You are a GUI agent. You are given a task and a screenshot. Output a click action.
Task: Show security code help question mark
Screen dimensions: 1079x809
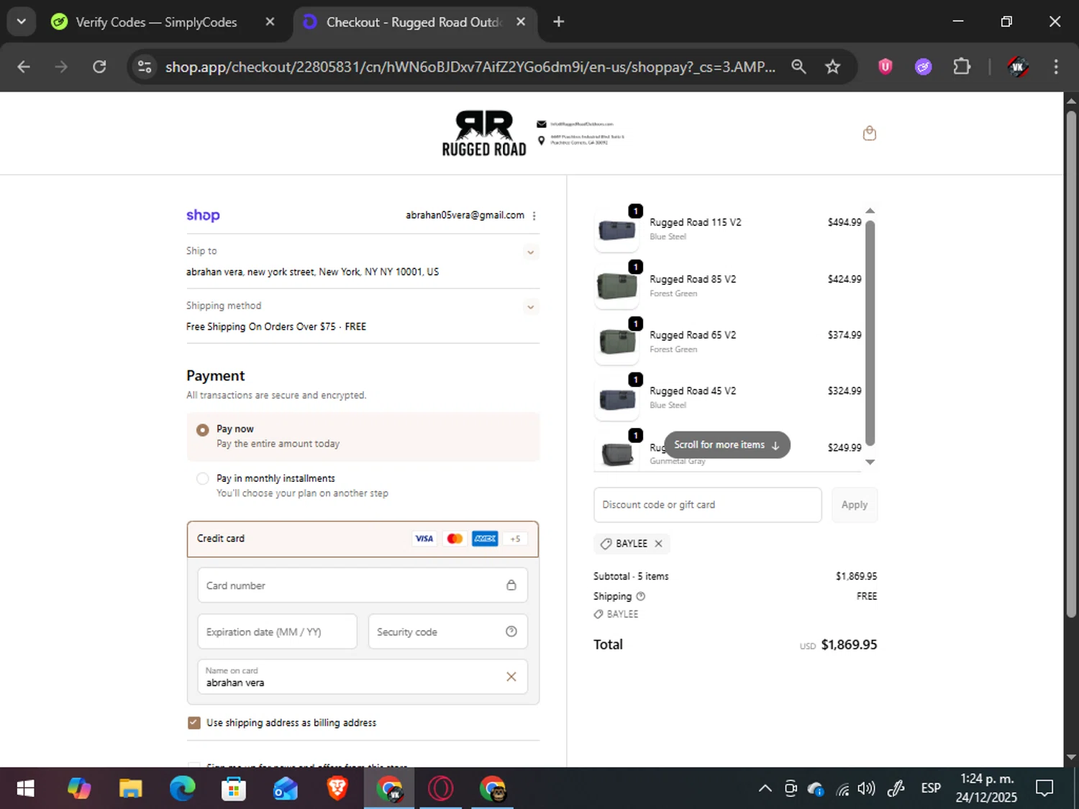[511, 631]
